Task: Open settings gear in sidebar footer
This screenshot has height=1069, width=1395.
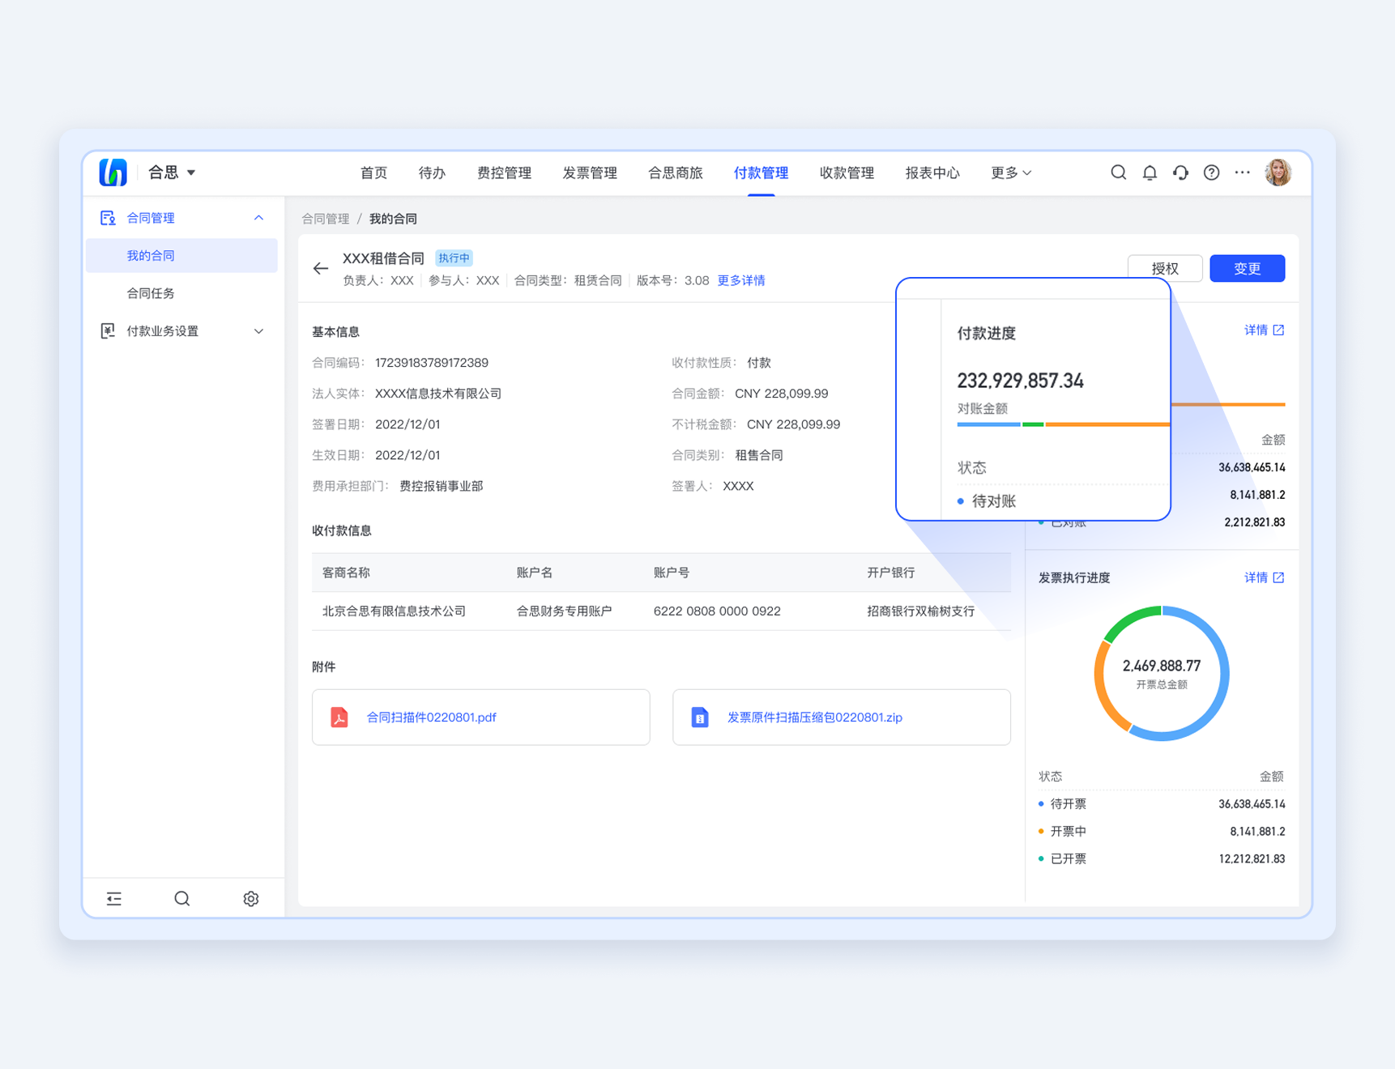Action: click(251, 898)
